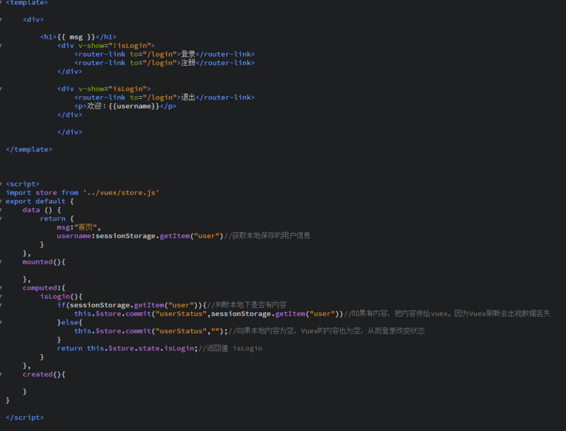Click the comment '//获取本地保存的用户信息'
566x431 pixels.
point(267,236)
